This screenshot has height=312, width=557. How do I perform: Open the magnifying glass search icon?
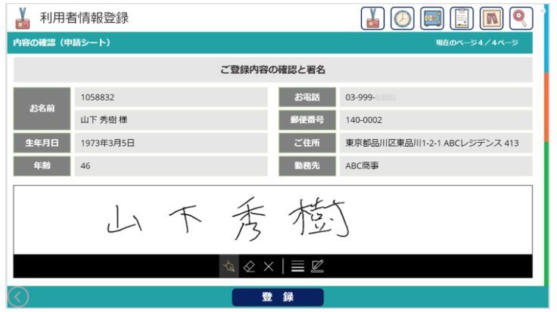tap(521, 18)
